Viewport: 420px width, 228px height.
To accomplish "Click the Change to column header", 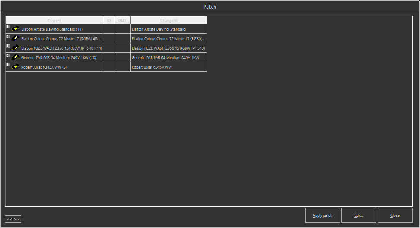I will pyautogui.click(x=169, y=20).
